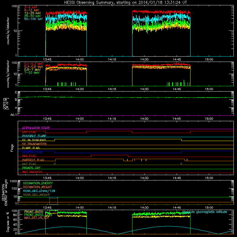Select the 14:30 tick label below the decimation panel
237x237 pixels.
tap(144, 208)
